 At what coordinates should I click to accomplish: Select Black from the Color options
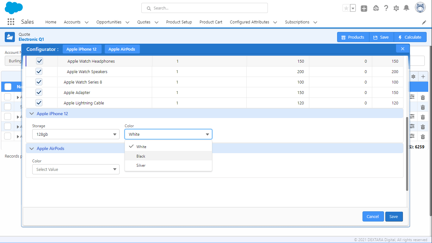coord(141,156)
